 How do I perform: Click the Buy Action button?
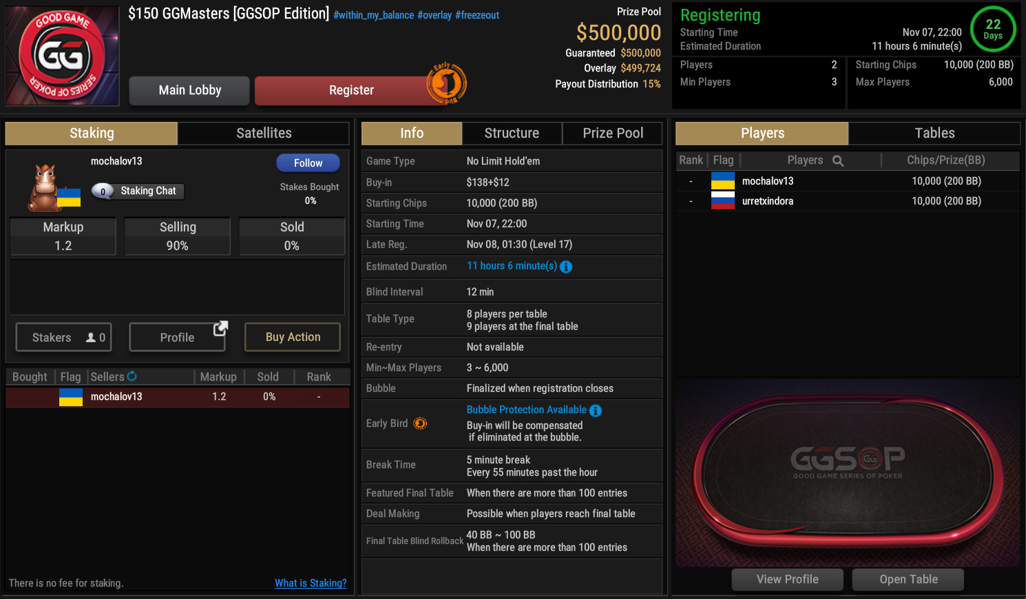293,337
